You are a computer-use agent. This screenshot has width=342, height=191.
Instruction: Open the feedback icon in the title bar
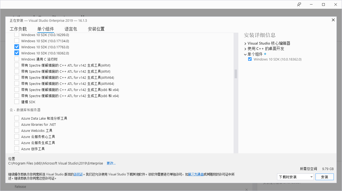click(299, 5)
